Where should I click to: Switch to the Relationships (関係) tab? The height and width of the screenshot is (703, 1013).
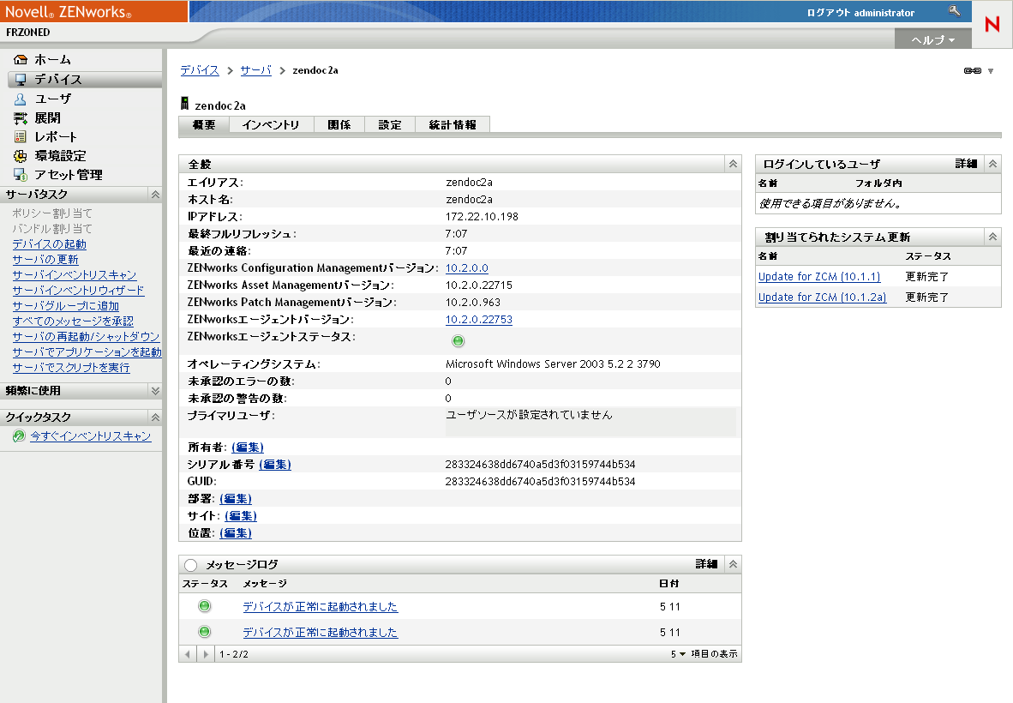coord(339,124)
